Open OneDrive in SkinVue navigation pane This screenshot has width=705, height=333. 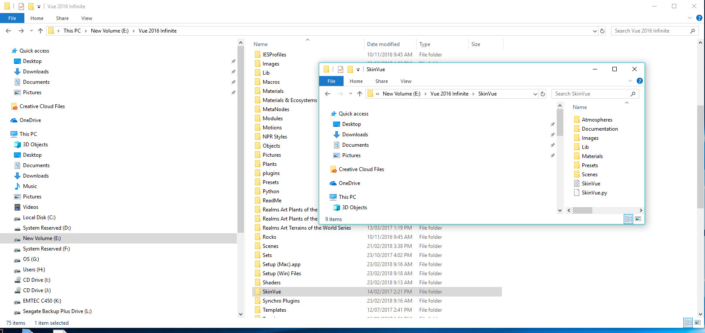[x=349, y=183]
